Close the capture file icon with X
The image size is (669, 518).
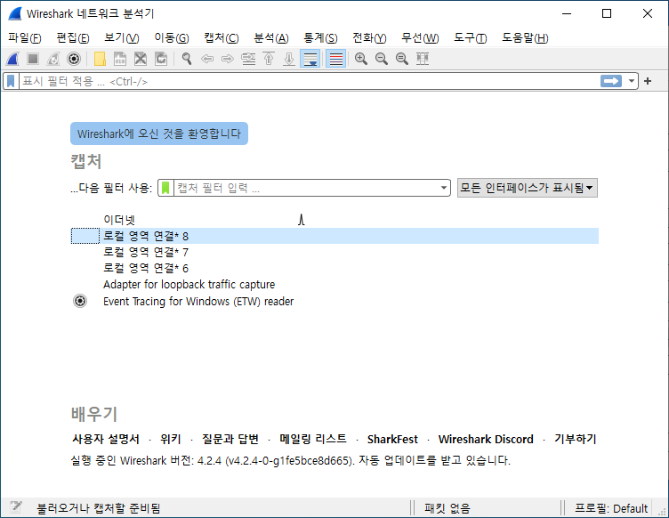141,59
